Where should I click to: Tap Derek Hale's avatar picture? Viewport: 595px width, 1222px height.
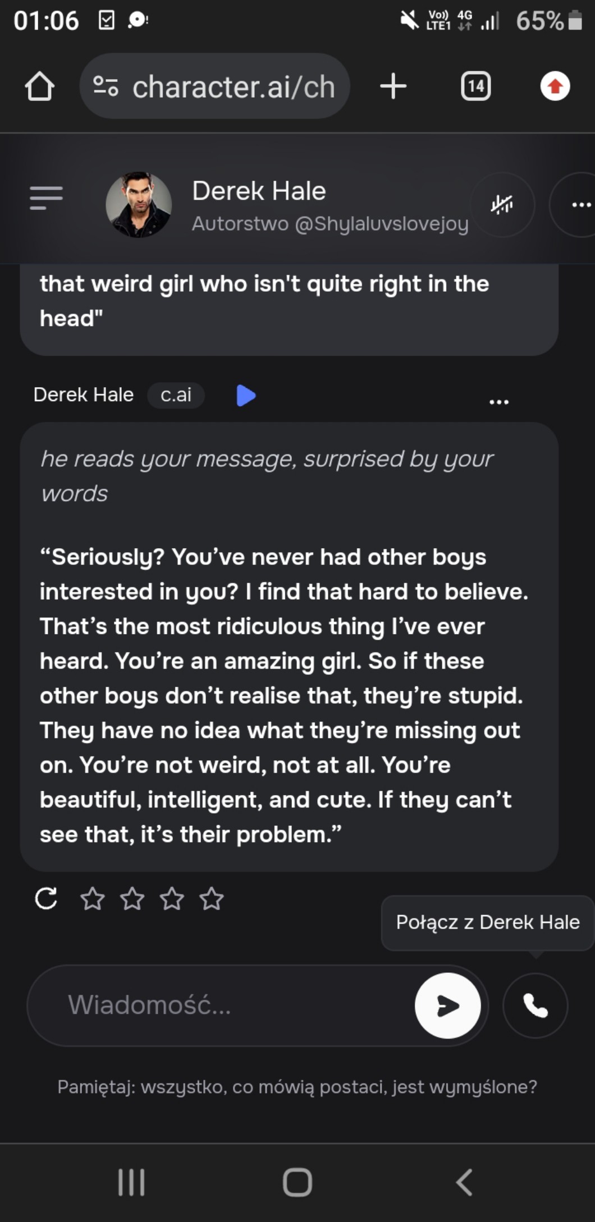[139, 205]
